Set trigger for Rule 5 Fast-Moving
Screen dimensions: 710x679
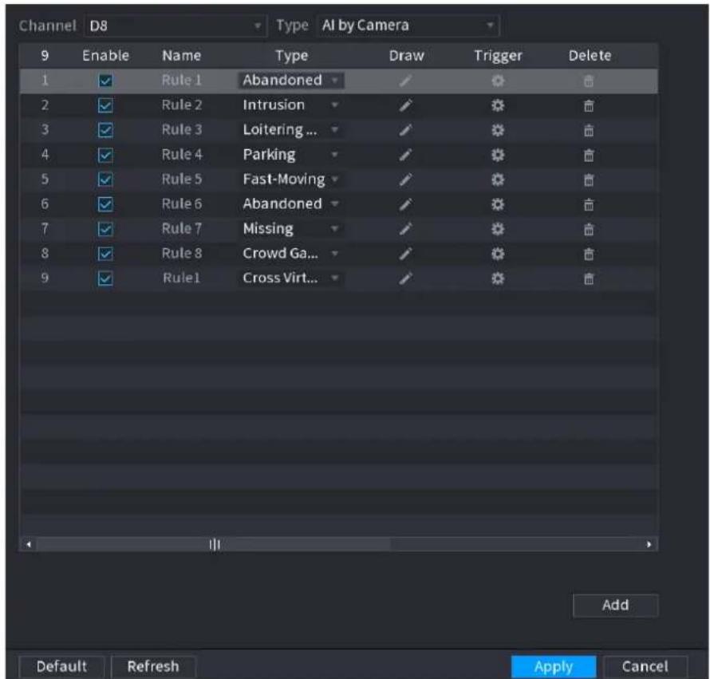(x=498, y=180)
